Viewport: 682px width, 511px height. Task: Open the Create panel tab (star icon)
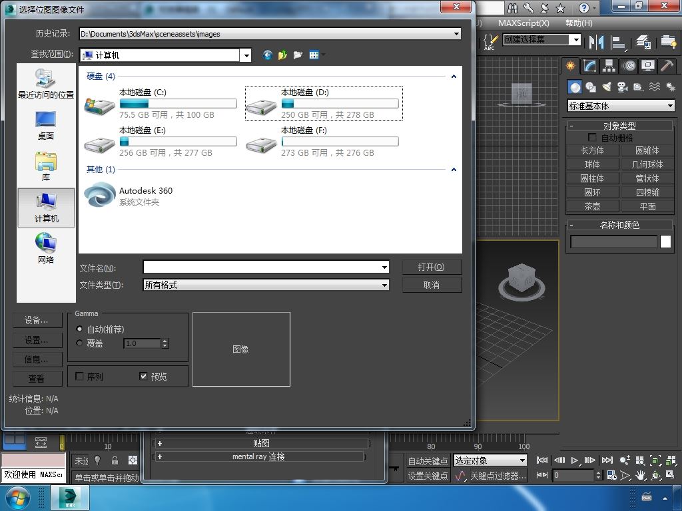pos(570,66)
